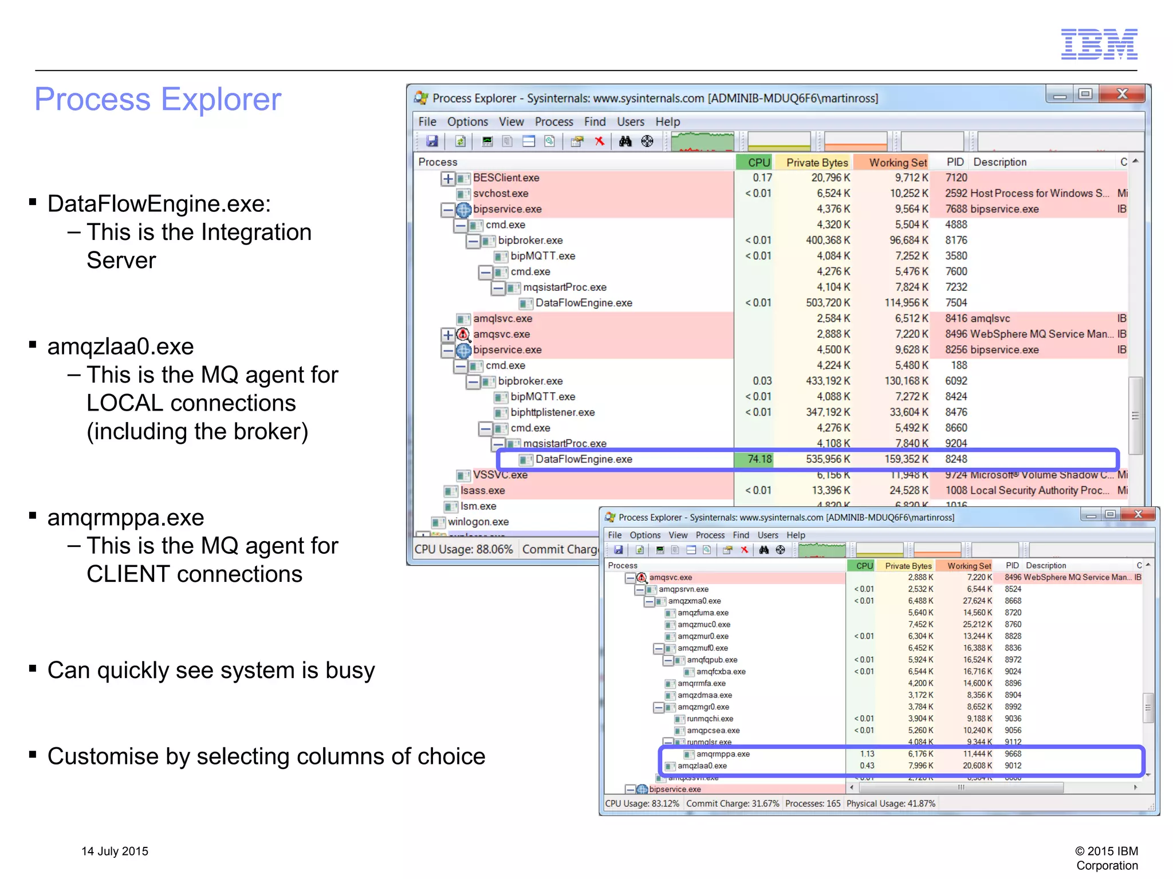This screenshot has width=1173, height=879.
Task: Collapse amqzxma0.exe node in front window
Action: (650, 601)
